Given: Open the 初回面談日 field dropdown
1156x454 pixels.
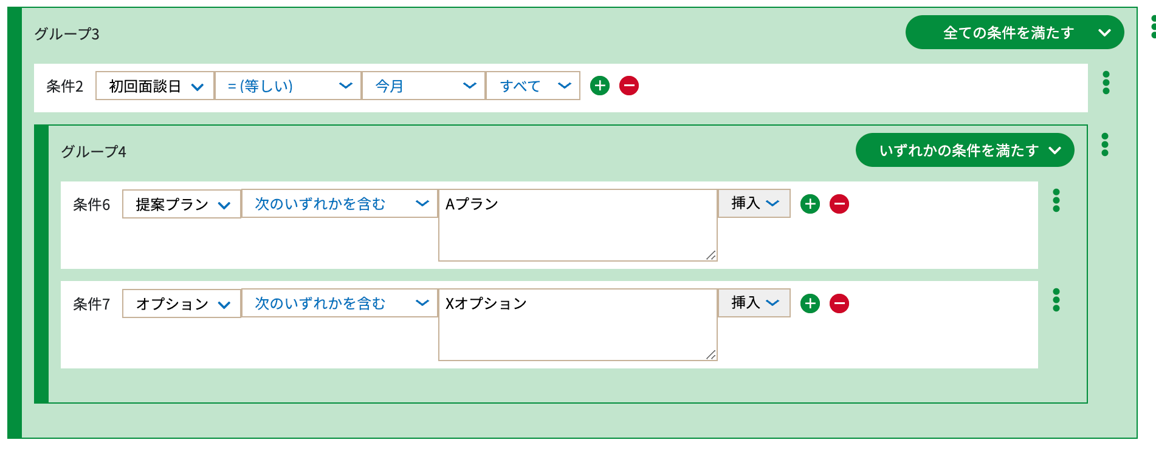Looking at the screenshot, I should tap(155, 86).
